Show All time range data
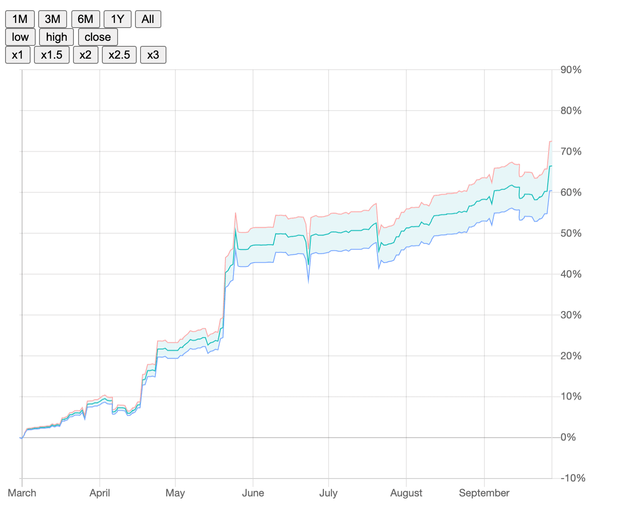Screen dimensions: 619x527 (148, 19)
